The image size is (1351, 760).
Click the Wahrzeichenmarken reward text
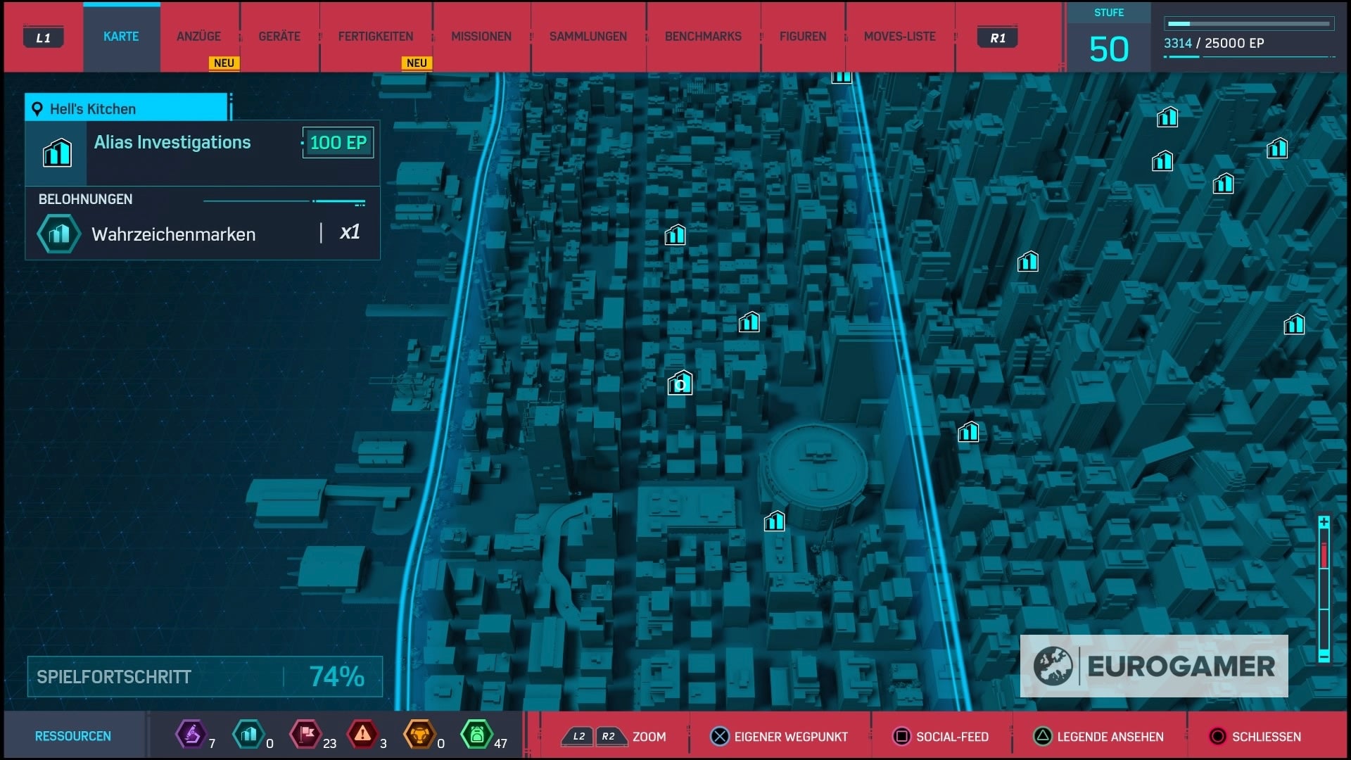coord(173,234)
